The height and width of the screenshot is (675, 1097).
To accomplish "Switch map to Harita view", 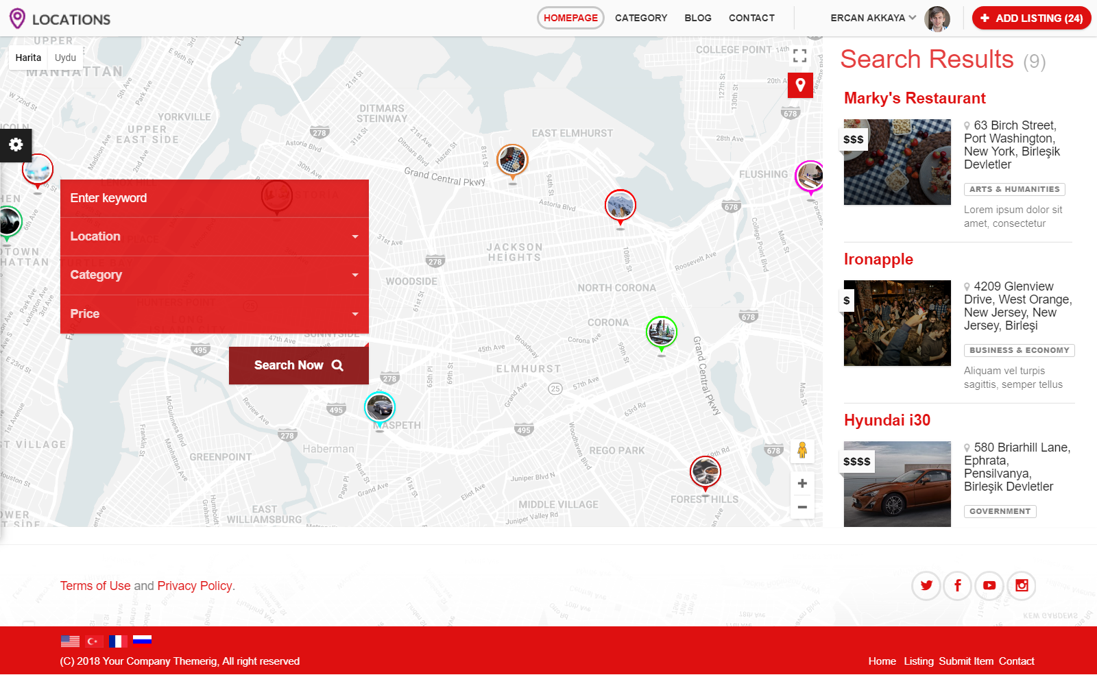I will (x=28, y=58).
